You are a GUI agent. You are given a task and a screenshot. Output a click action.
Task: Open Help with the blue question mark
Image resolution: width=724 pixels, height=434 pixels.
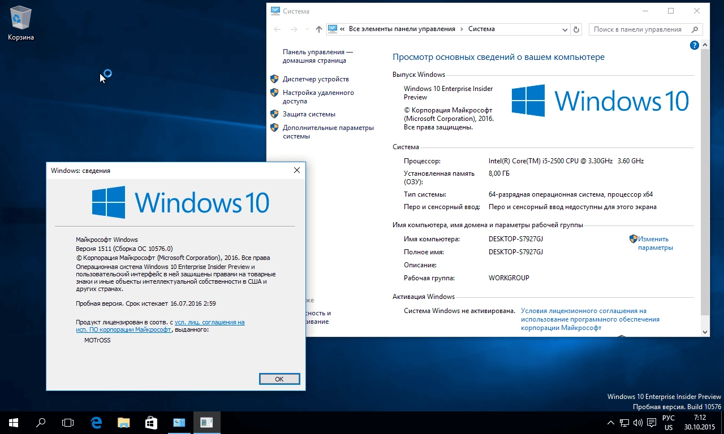(x=695, y=46)
